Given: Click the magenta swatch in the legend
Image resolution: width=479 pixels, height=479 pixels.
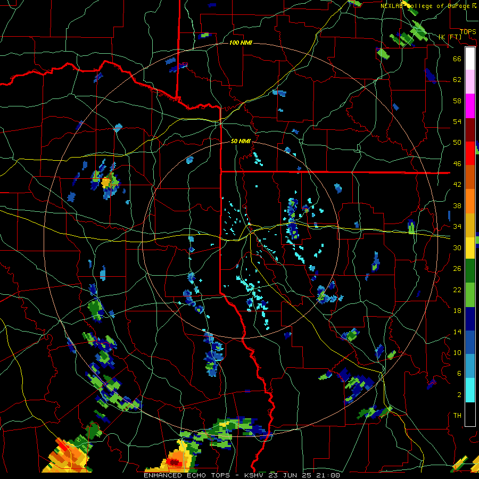Looking at the screenshot, I should (470, 106).
